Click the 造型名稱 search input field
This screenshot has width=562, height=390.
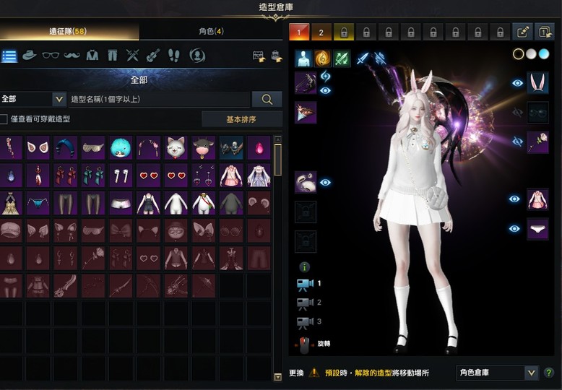click(x=159, y=99)
